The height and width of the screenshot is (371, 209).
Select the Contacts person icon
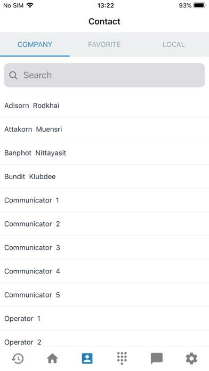87,358
